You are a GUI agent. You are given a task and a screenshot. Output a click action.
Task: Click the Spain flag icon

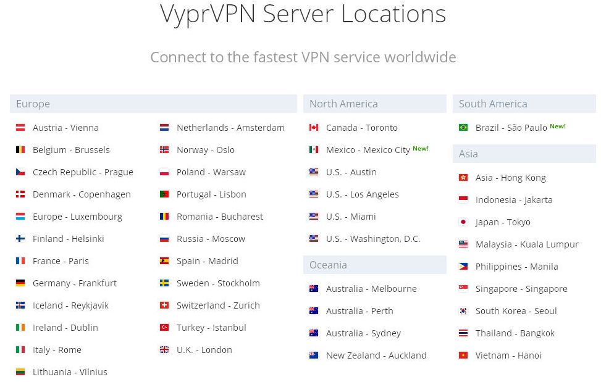(x=164, y=260)
